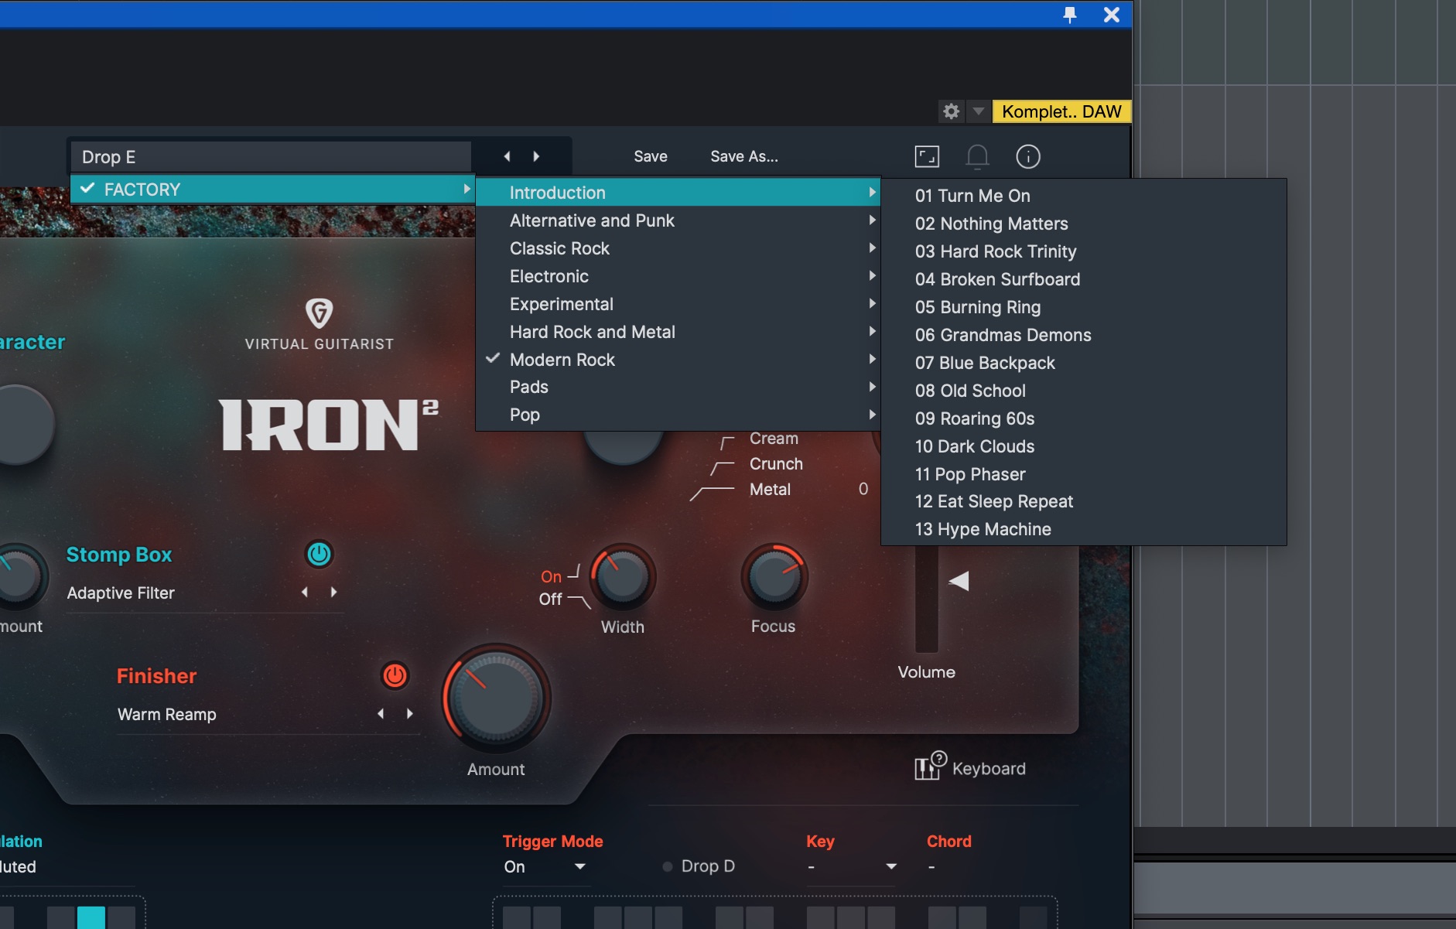Click the settings gear icon

point(951,111)
